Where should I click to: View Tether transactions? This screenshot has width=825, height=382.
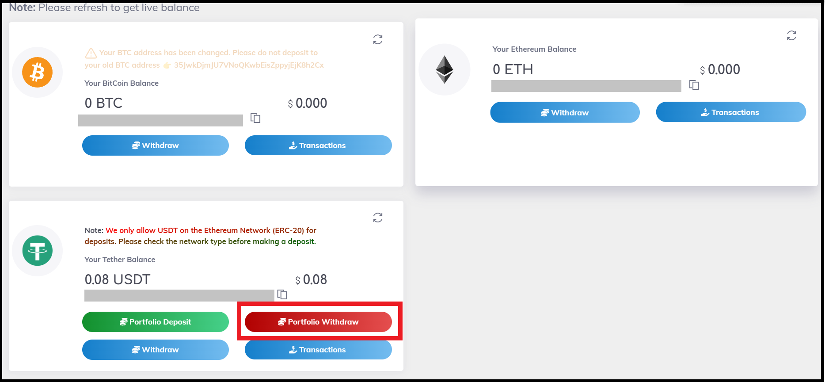[318, 350]
